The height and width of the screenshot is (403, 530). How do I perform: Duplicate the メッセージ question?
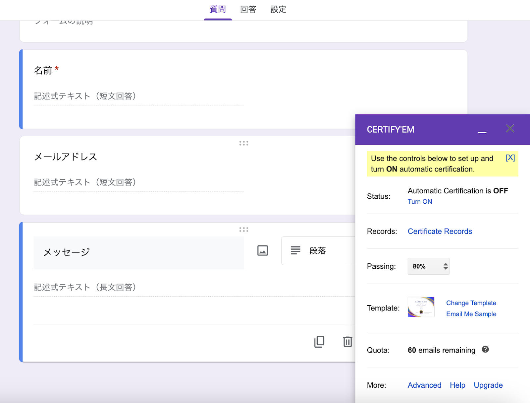[x=319, y=341]
